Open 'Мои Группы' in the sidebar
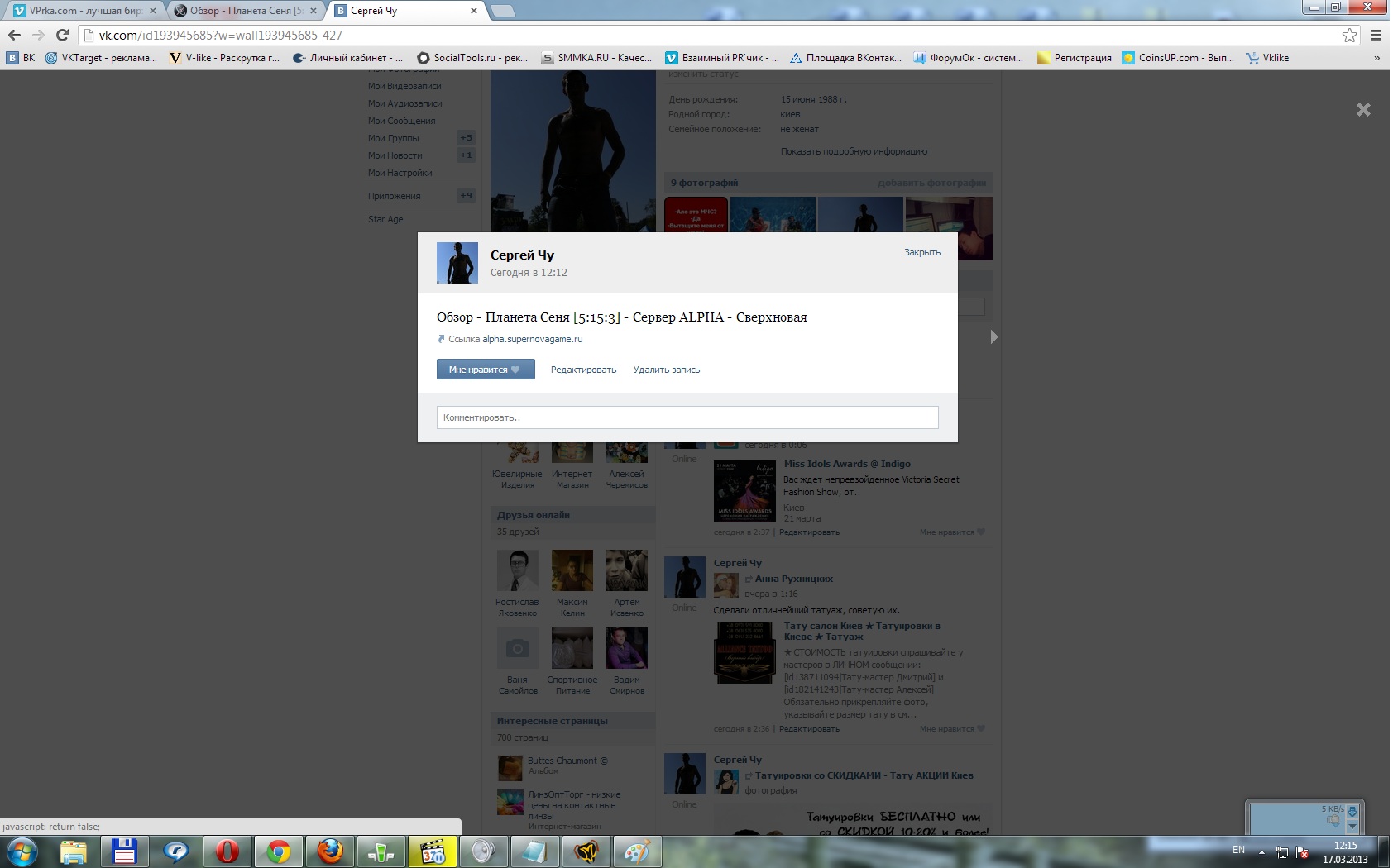The width and height of the screenshot is (1393, 868). click(394, 138)
